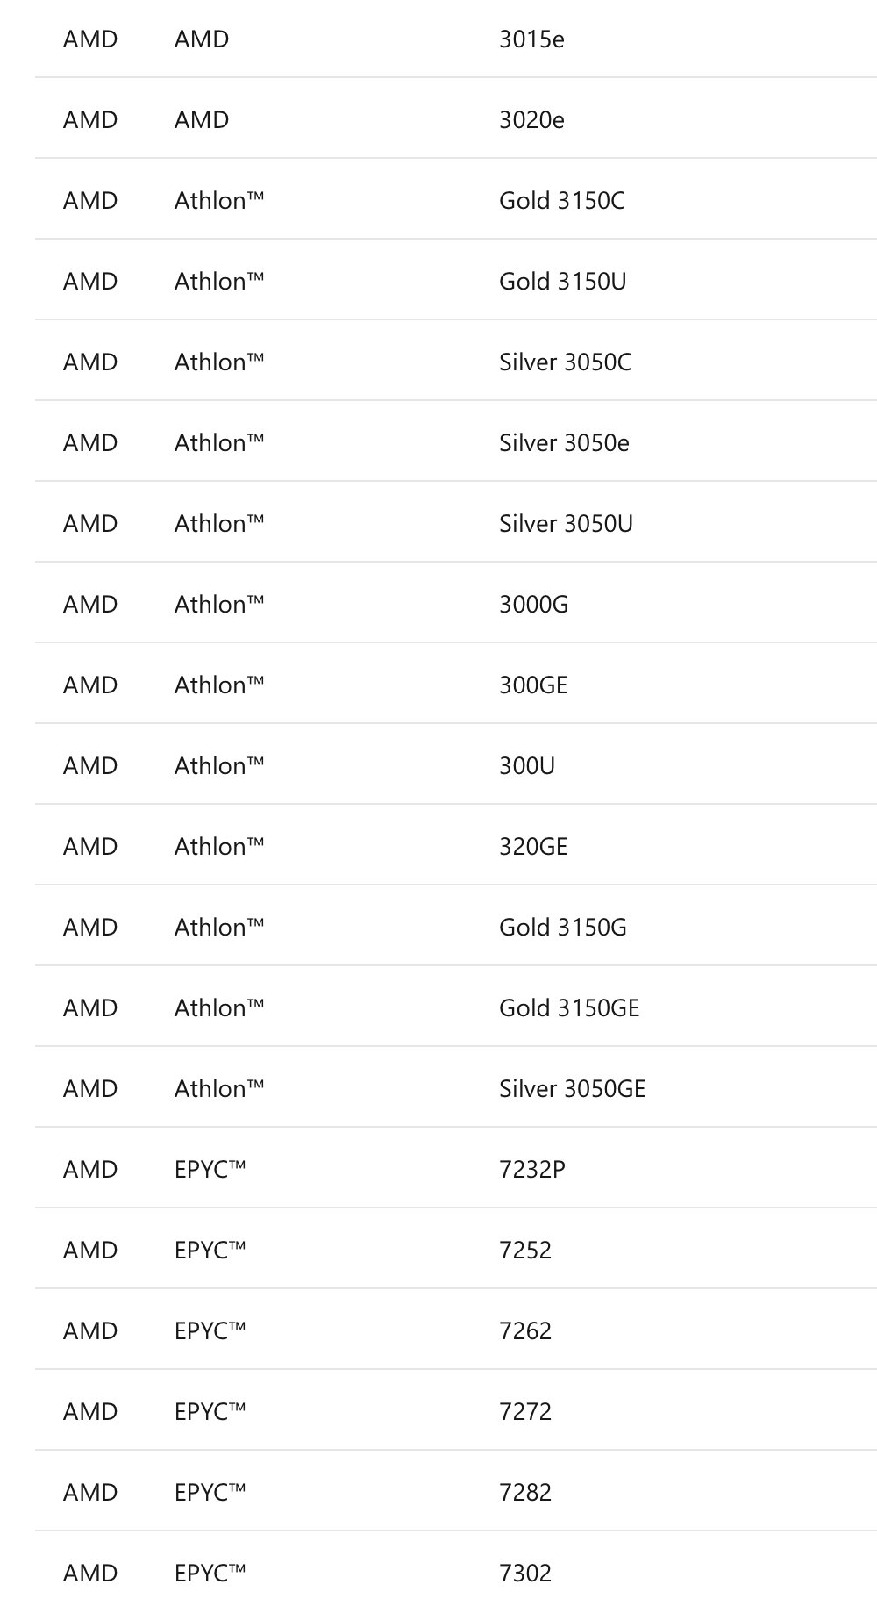The height and width of the screenshot is (1606, 877).
Task: Click the EPYC 7252 model entry
Action: [524, 1251]
